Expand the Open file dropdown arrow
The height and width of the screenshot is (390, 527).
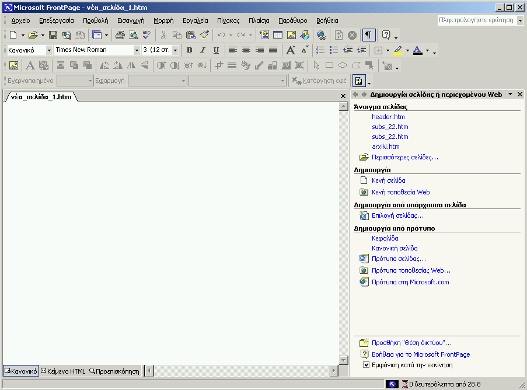pos(43,35)
